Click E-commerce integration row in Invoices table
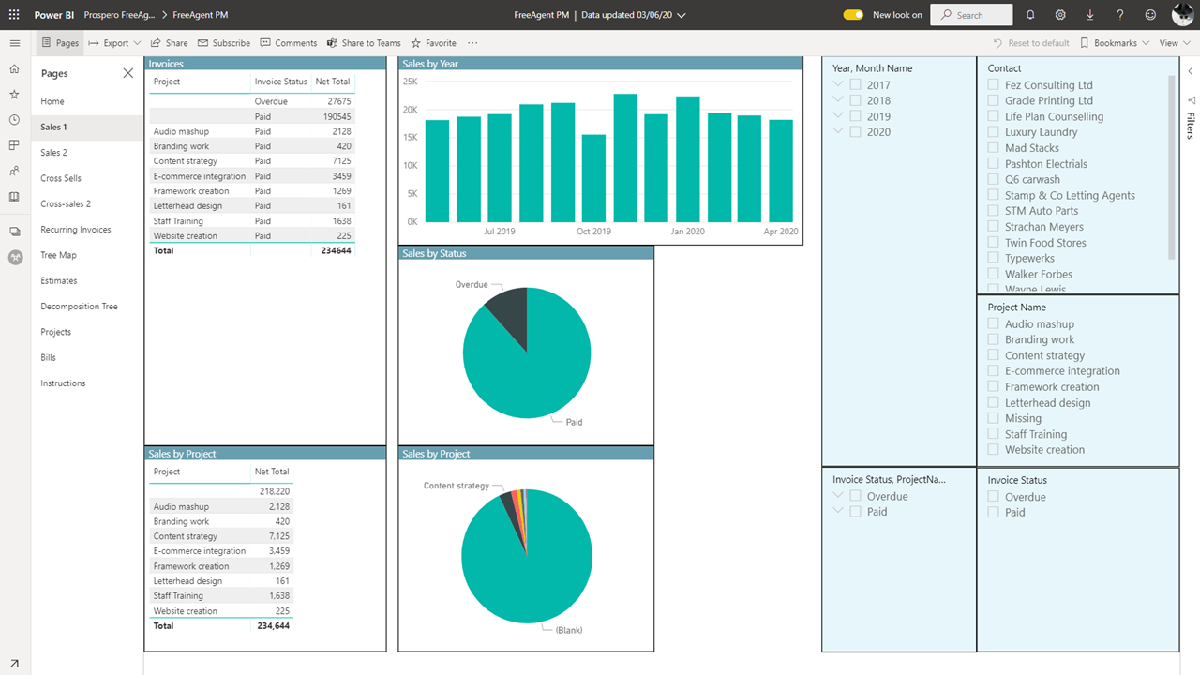The image size is (1200, 675). 251,176
